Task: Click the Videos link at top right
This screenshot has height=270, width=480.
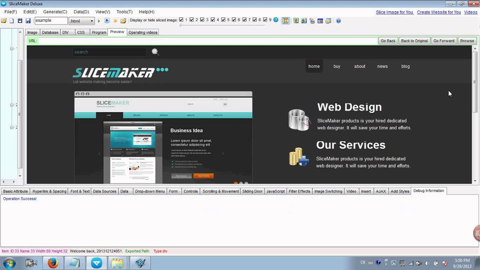Action: point(471,12)
